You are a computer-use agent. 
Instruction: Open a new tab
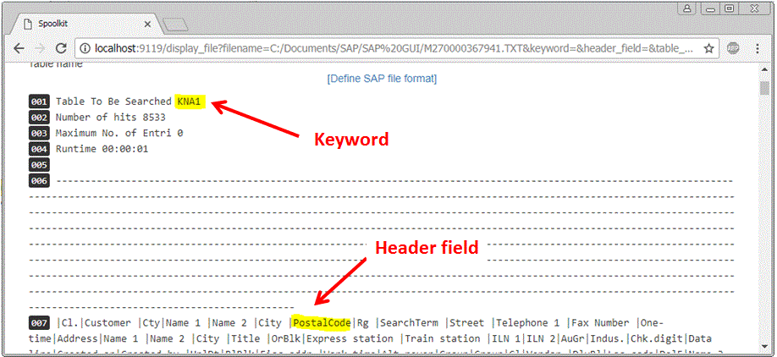point(176,25)
